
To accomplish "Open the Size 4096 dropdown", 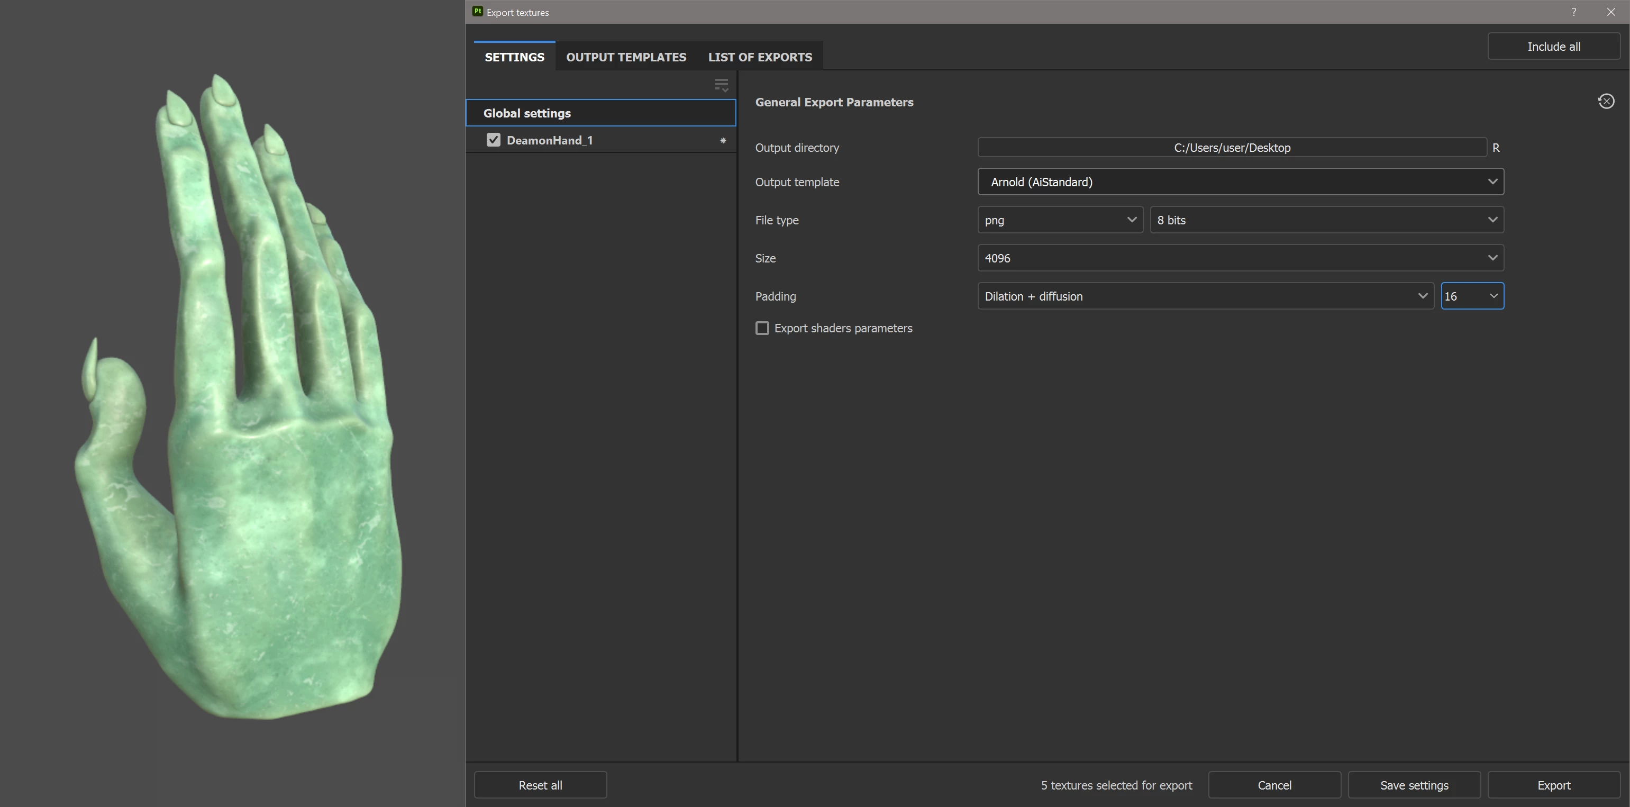I will click(1240, 258).
